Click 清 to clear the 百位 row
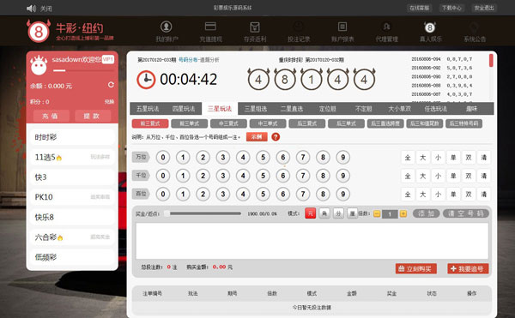 point(484,195)
